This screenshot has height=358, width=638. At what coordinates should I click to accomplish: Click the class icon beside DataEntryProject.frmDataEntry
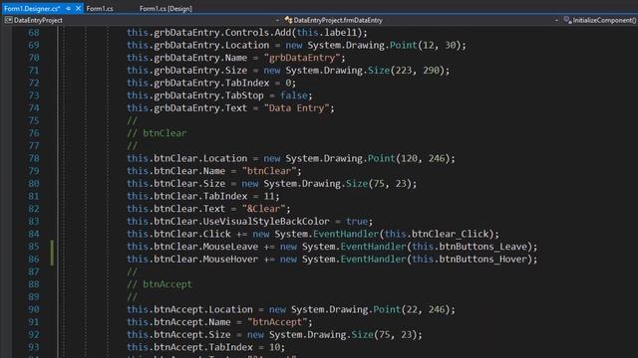pos(288,20)
